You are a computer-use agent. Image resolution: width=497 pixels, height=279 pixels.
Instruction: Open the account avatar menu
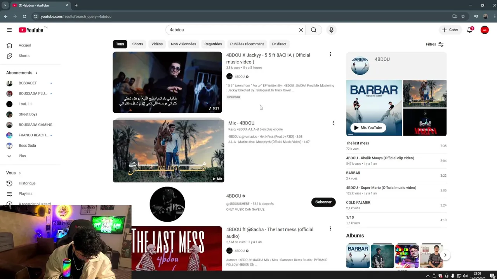pyautogui.click(x=485, y=30)
